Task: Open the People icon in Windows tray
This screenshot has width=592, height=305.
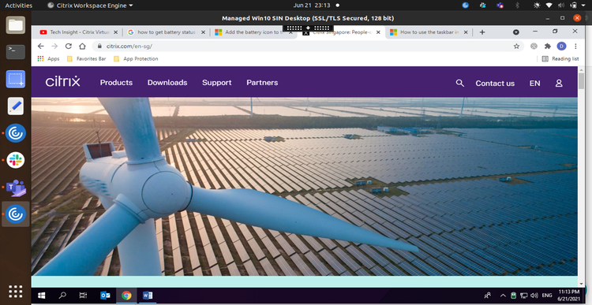Action: pyautogui.click(x=488, y=296)
